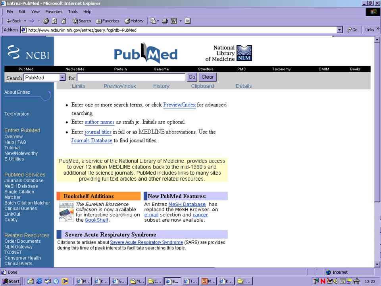Open the Start menu
Viewport: 381px width, 286px height.
tap(11, 281)
